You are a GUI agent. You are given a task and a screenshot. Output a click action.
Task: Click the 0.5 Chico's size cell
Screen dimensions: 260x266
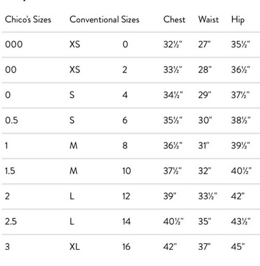pyautogui.click(x=11, y=120)
